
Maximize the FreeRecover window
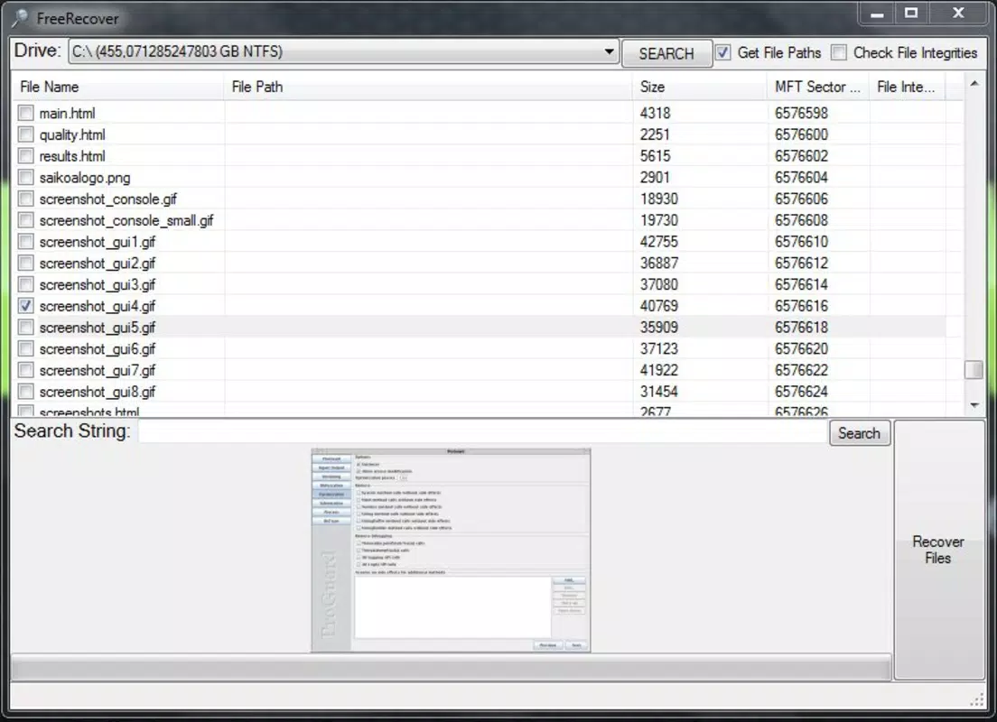pyautogui.click(x=911, y=14)
